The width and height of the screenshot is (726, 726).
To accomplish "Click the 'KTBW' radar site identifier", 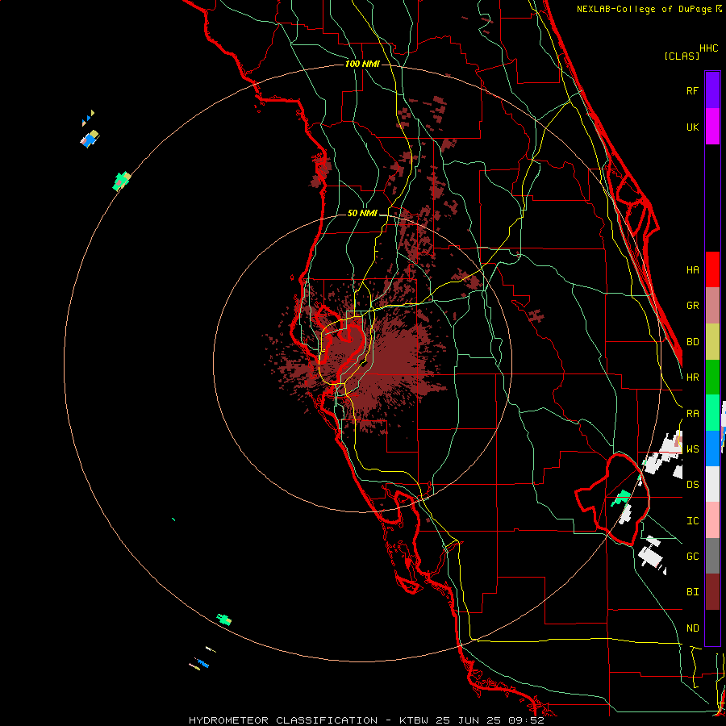I will tap(414, 720).
